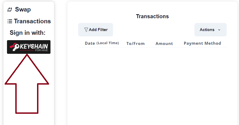Click the funnel icon on Add Filter
This screenshot has height=125, width=239.
[x=86, y=30]
